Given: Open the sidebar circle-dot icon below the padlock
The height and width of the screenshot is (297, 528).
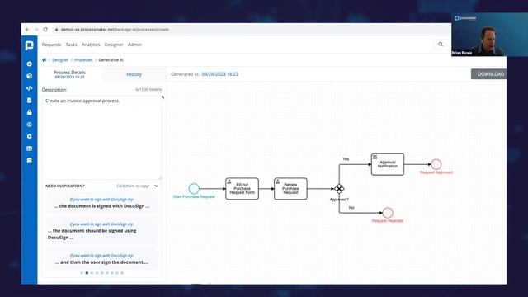Looking at the screenshot, I should (x=30, y=125).
